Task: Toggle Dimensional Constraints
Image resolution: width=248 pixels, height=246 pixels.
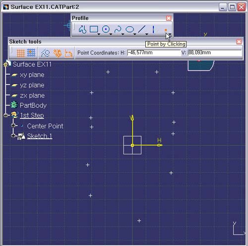Action: pyautogui.click(x=68, y=53)
